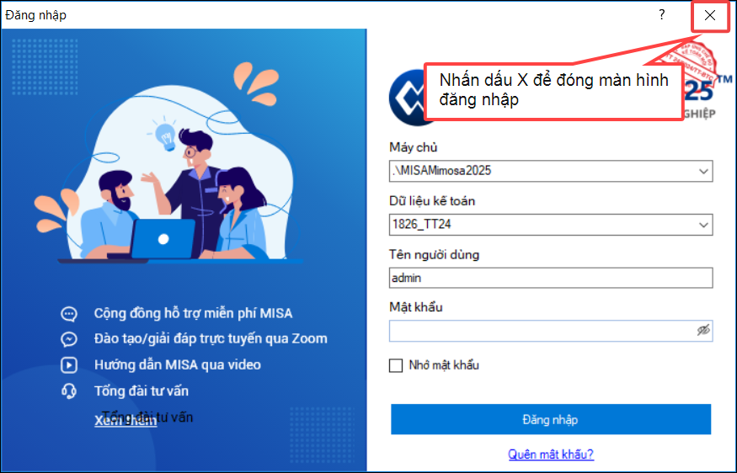
Task: Open the Quên mật khẩu? link
Action: click(551, 454)
